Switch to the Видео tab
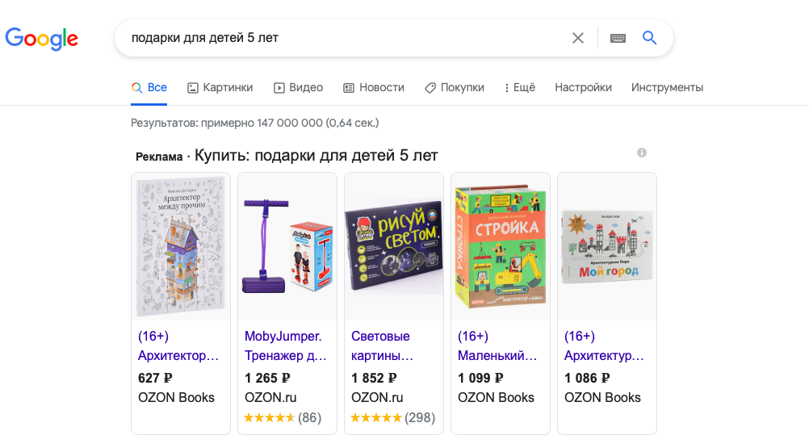 pyautogui.click(x=298, y=87)
